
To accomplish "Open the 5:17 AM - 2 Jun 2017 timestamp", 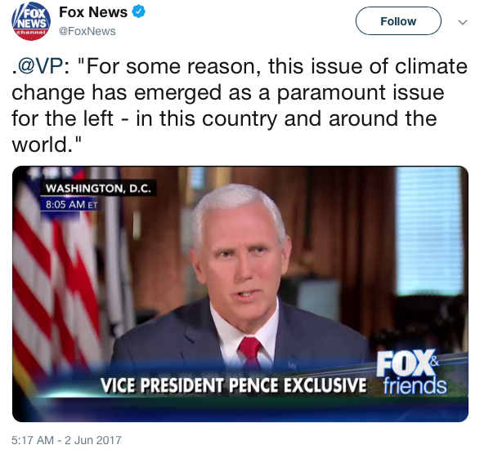I will coord(67,440).
